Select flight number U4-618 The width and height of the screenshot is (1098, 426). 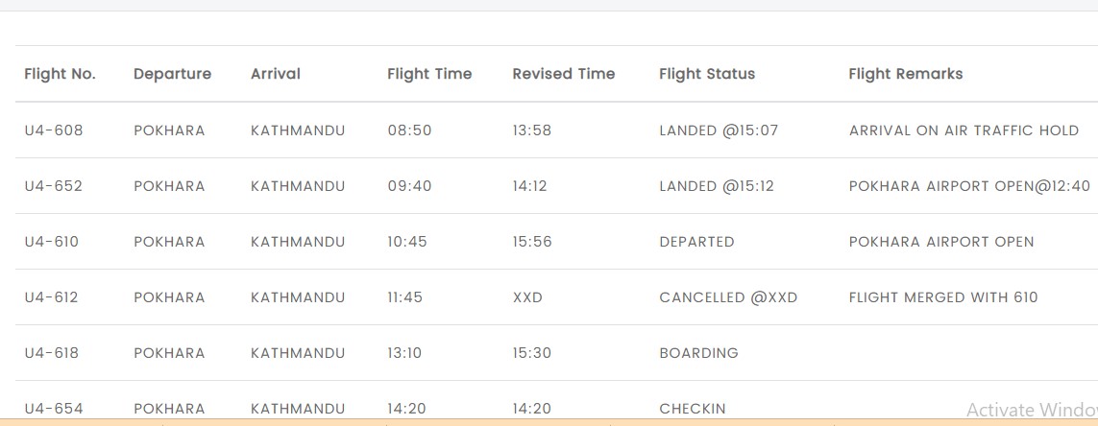click(51, 353)
